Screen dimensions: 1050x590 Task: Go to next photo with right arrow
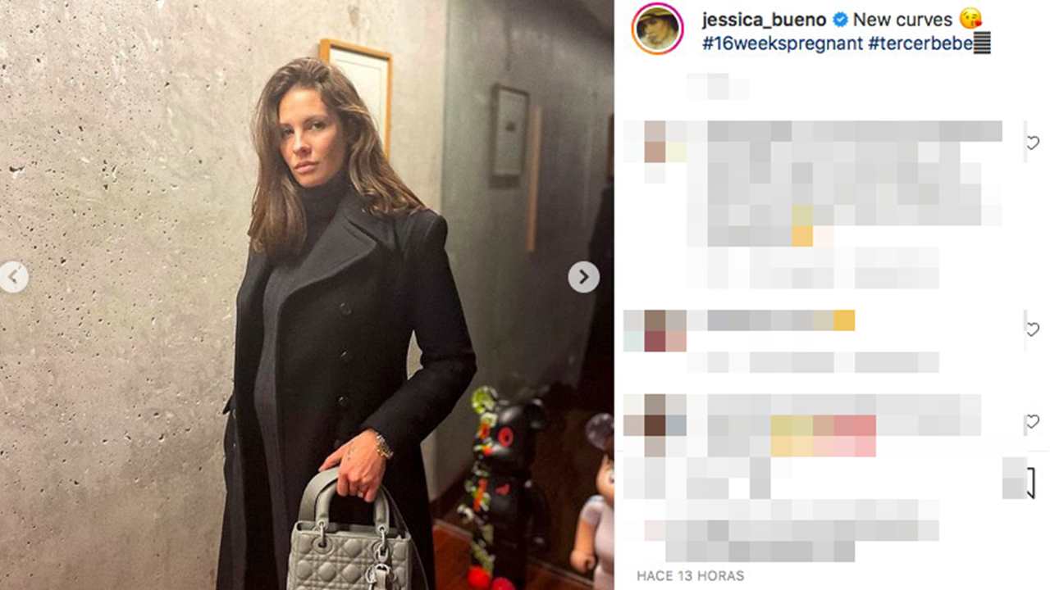coord(583,277)
